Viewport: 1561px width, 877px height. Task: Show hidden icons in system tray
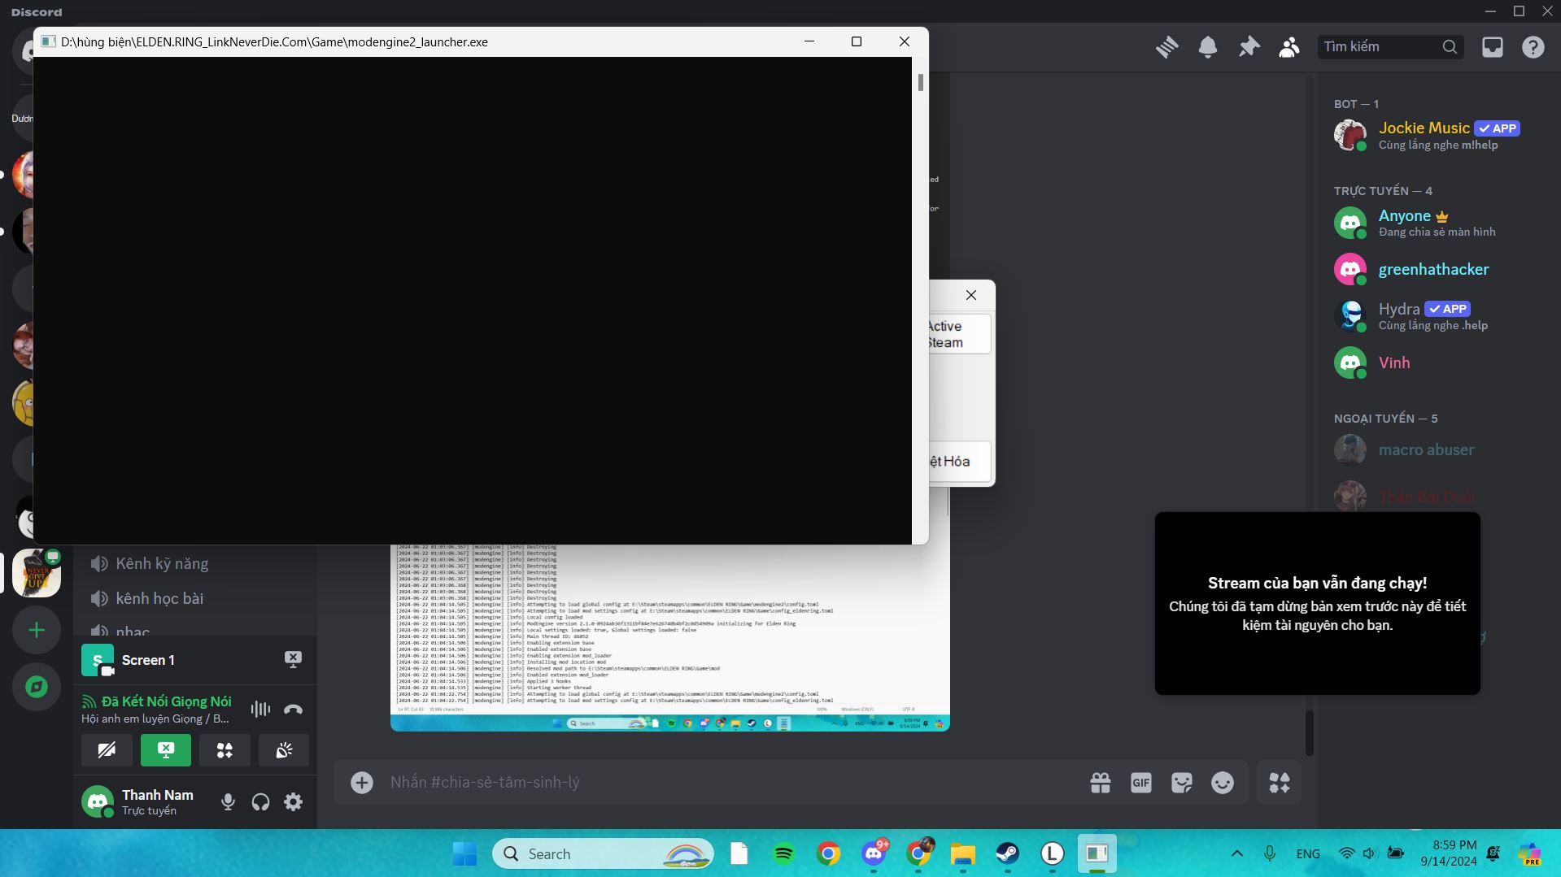1237,853
